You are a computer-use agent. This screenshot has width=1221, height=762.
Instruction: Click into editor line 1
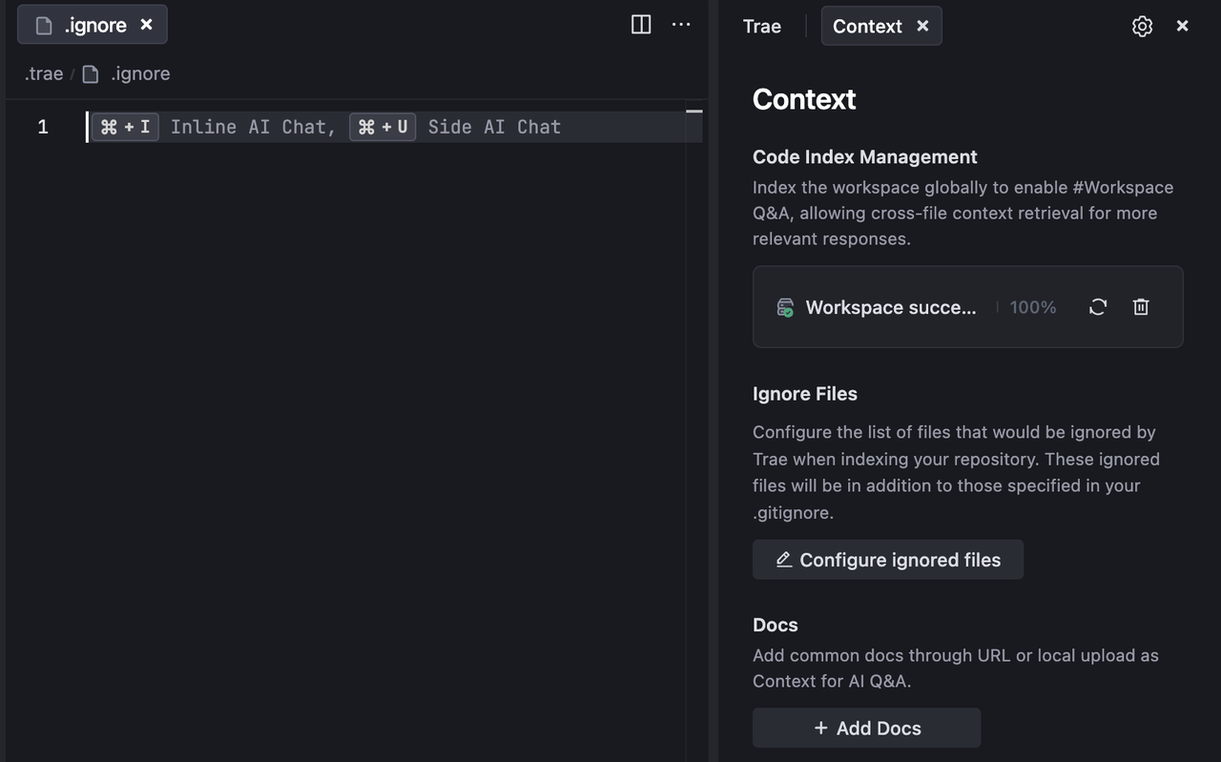pyautogui.click(x=394, y=127)
